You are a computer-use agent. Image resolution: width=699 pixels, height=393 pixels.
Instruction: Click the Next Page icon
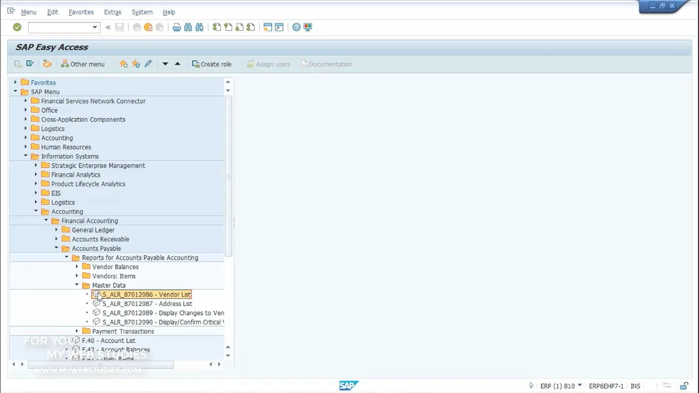click(x=239, y=27)
